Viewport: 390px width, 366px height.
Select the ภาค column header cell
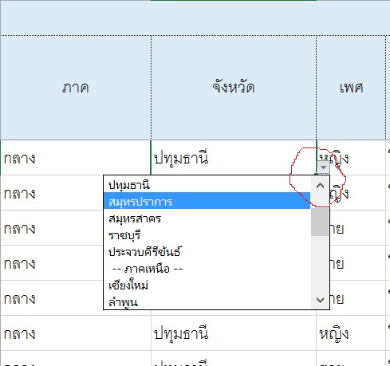(x=76, y=88)
